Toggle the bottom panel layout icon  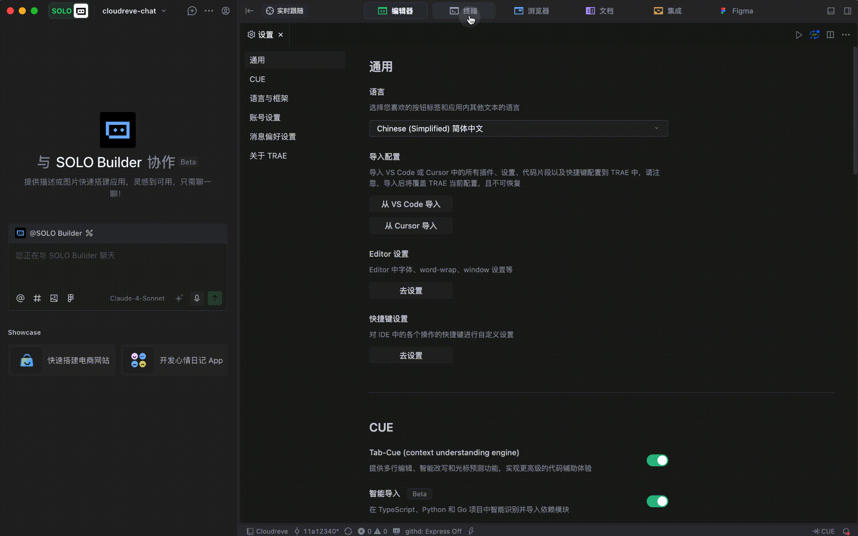[x=831, y=11]
